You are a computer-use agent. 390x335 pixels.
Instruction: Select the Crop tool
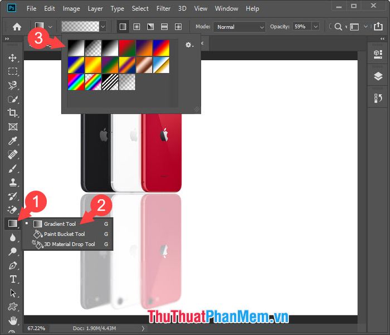[13, 113]
